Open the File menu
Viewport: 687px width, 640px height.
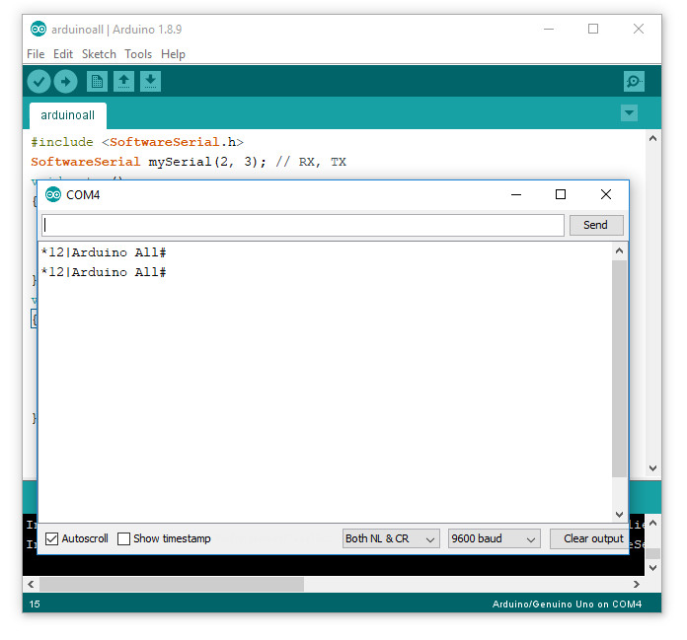coord(36,54)
